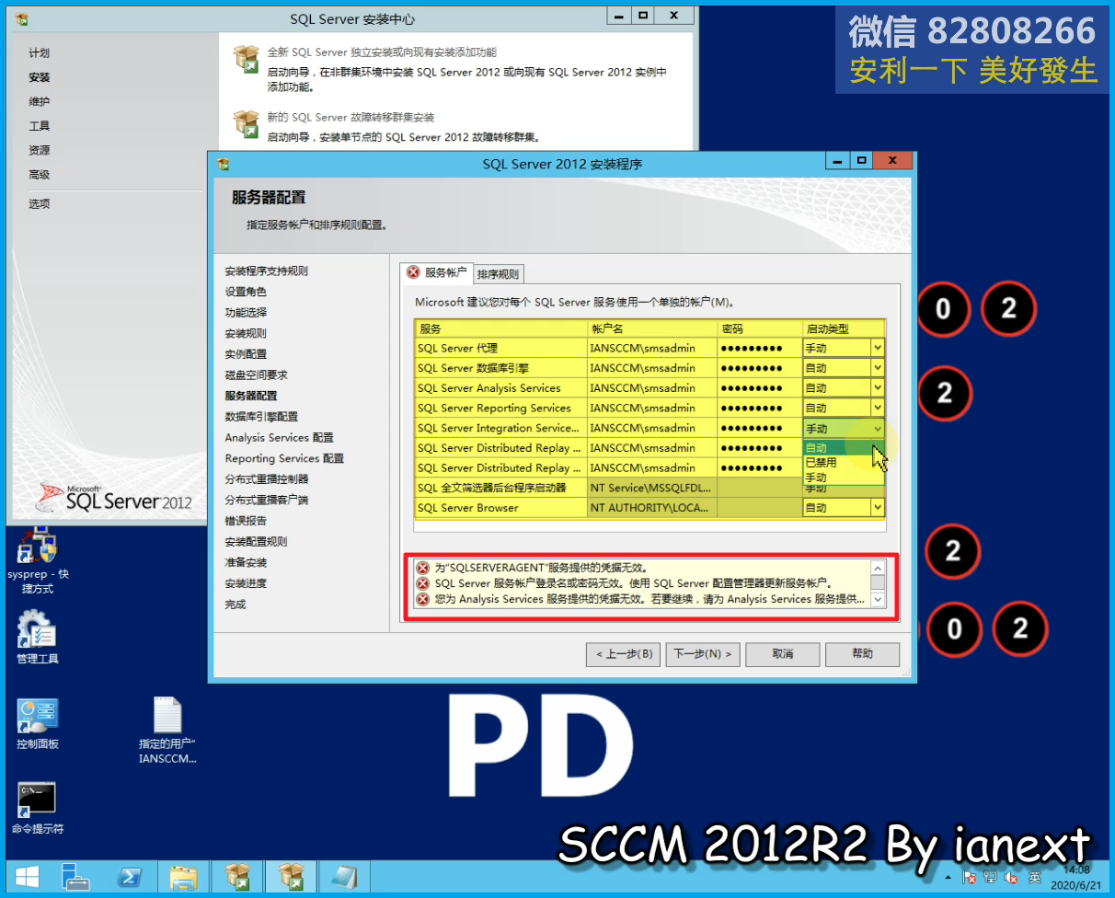Image resolution: width=1115 pixels, height=898 pixels.
Task: Click the 服务 column header
Action: (501, 328)
